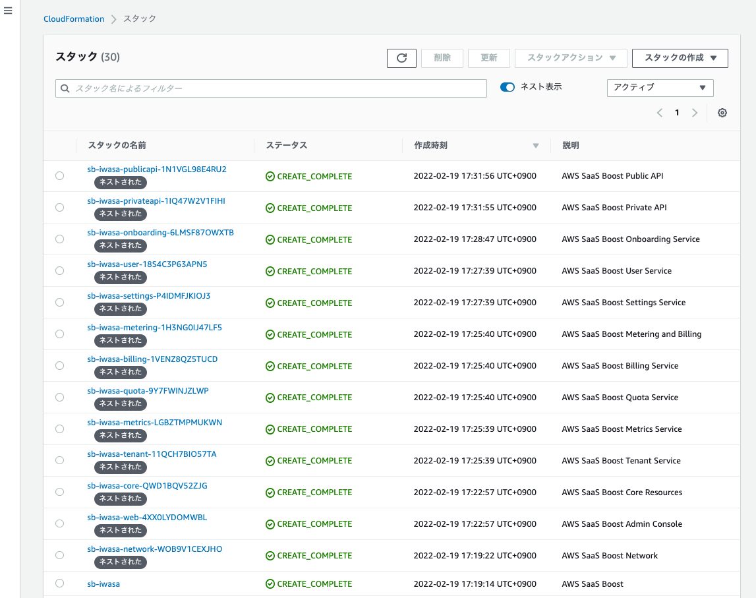Click the green check icon on sb-iwasa-network row
This screenshot has width=756, height=598.
(270, 555)
